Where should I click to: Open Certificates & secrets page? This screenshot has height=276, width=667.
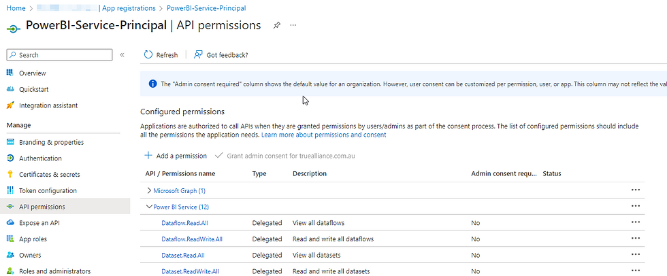coord(49,175)
